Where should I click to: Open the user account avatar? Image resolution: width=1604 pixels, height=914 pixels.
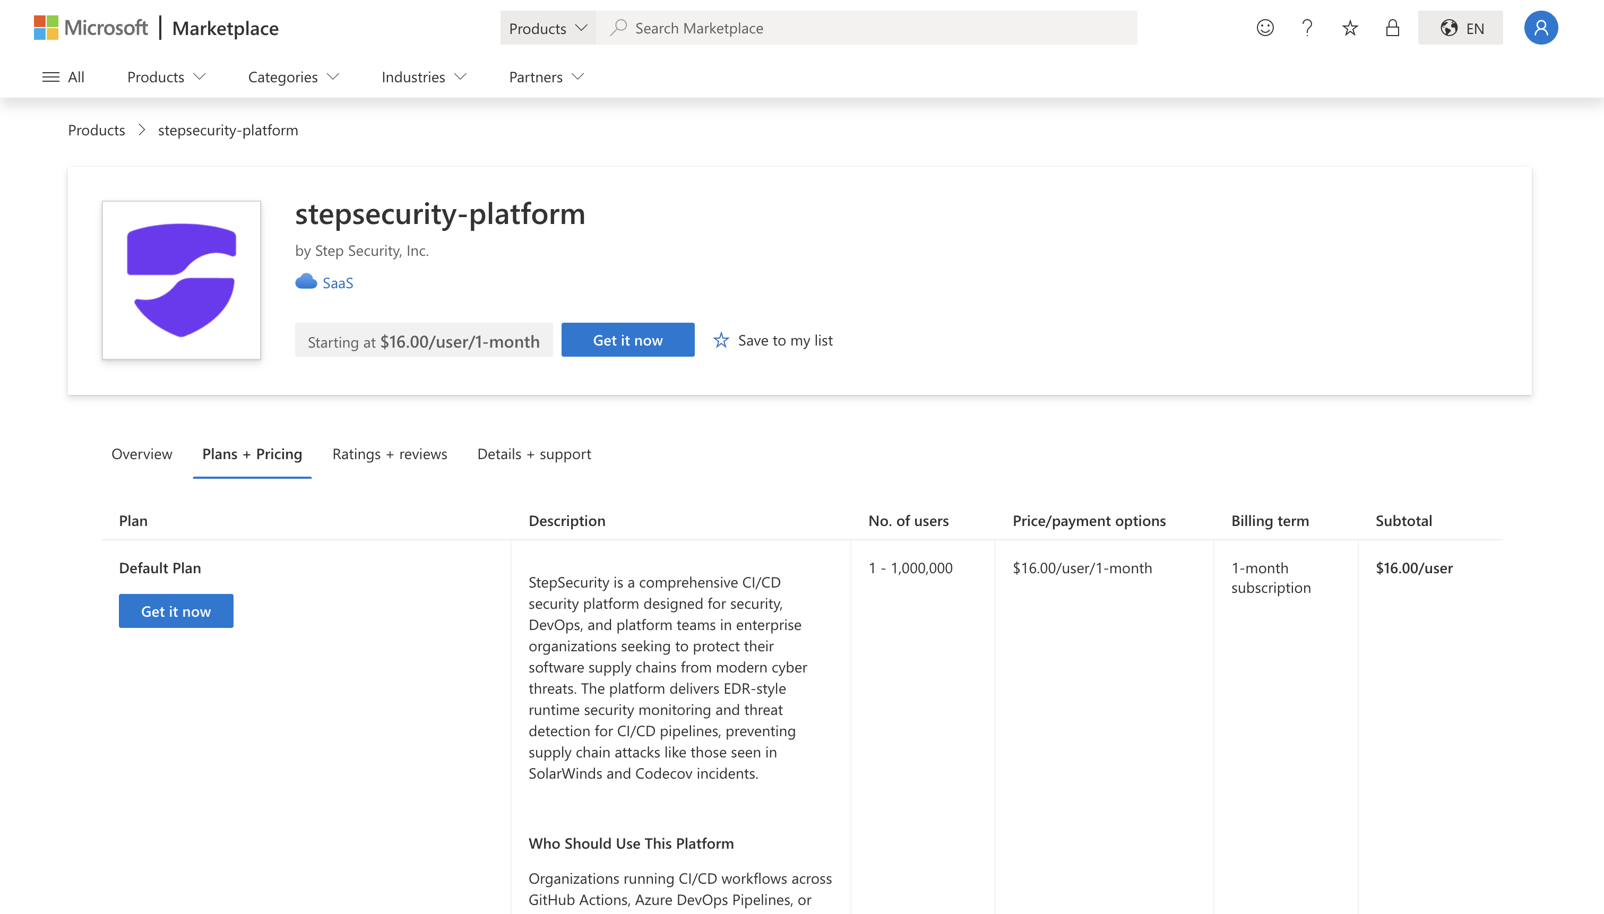point(1540,28)
